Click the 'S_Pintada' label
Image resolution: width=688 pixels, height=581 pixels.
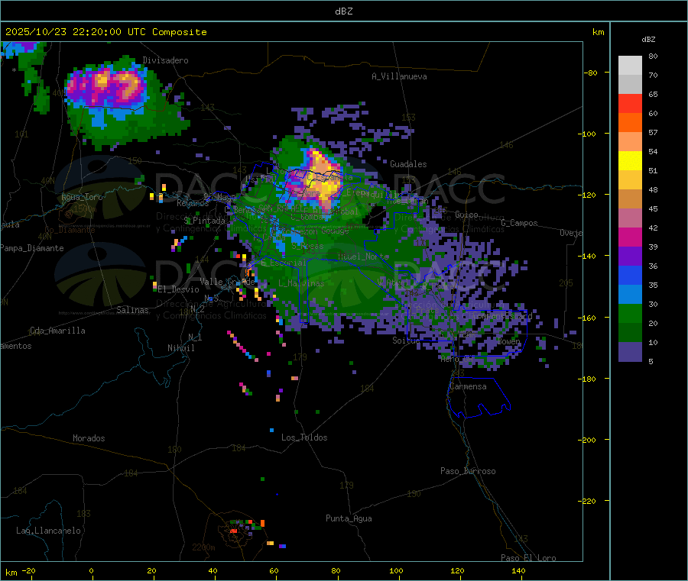click(205, 221)
